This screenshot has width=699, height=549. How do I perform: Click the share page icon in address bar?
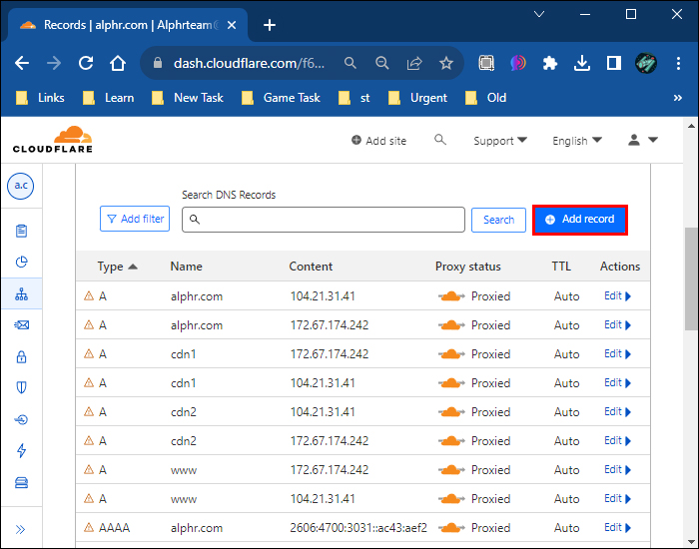[x=414, y=63]
